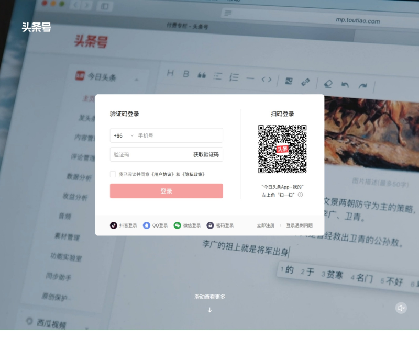This screenshot has width=419, height=340.
Task: Open 登录遇到问题 help link
Action: tap(299, 225)
